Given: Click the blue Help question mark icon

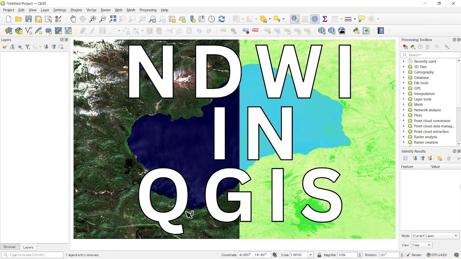Looking at the screenshot, I should (381, 31).
